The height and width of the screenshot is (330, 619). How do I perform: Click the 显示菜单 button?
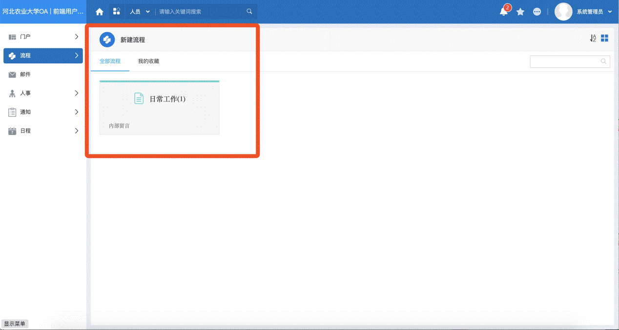(15, 324)
